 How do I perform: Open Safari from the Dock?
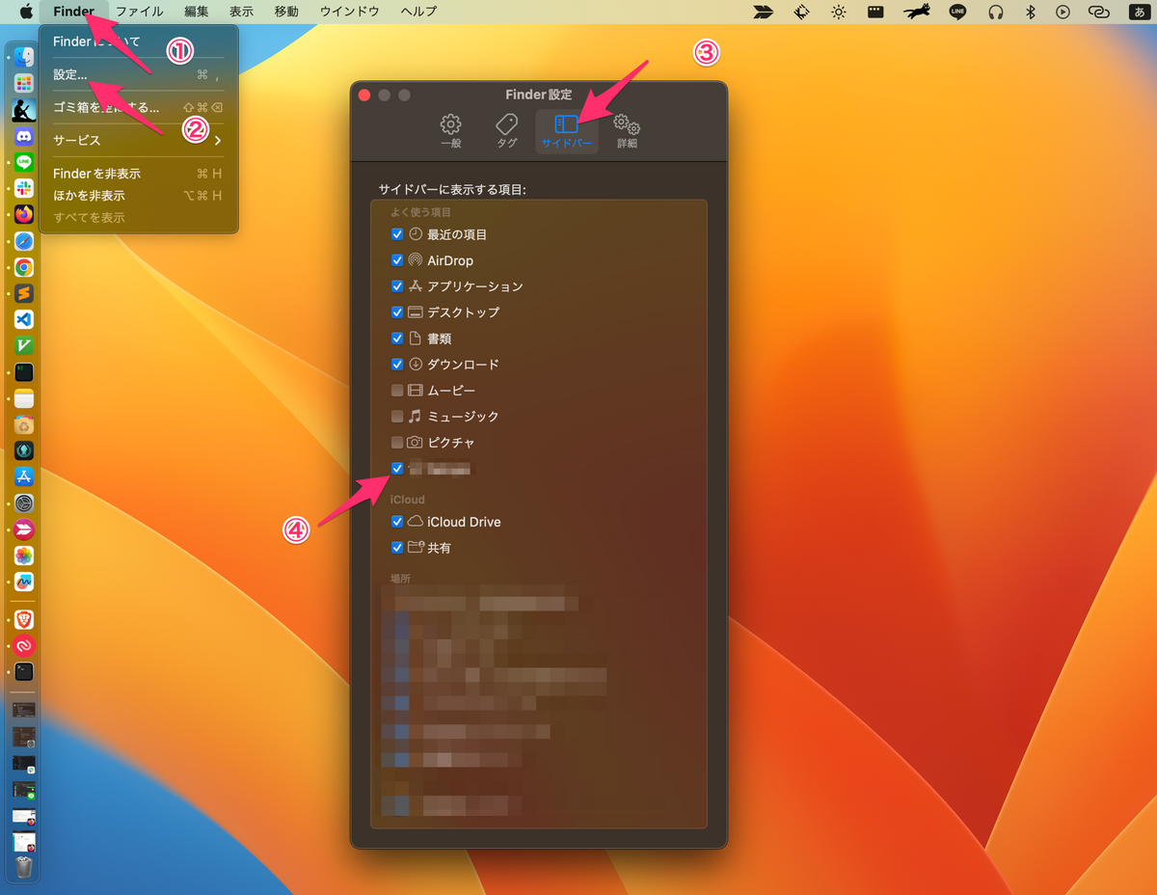tap(24, 241)
